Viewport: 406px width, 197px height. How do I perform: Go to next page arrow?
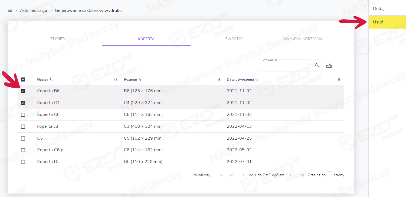[290, 175]
